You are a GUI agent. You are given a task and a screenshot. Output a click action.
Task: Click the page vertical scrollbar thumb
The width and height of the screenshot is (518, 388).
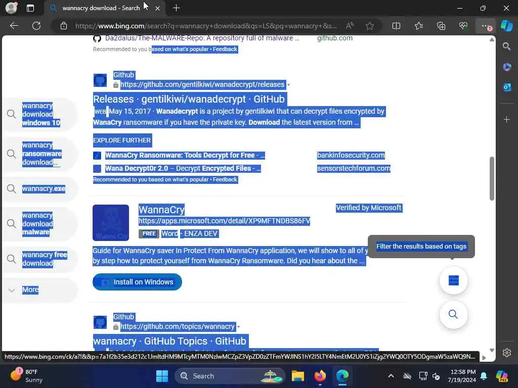[492, 178]
